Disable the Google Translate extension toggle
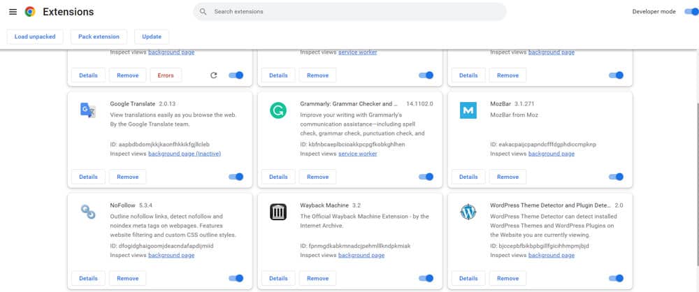The image size is (699, 292). [236, 177]
